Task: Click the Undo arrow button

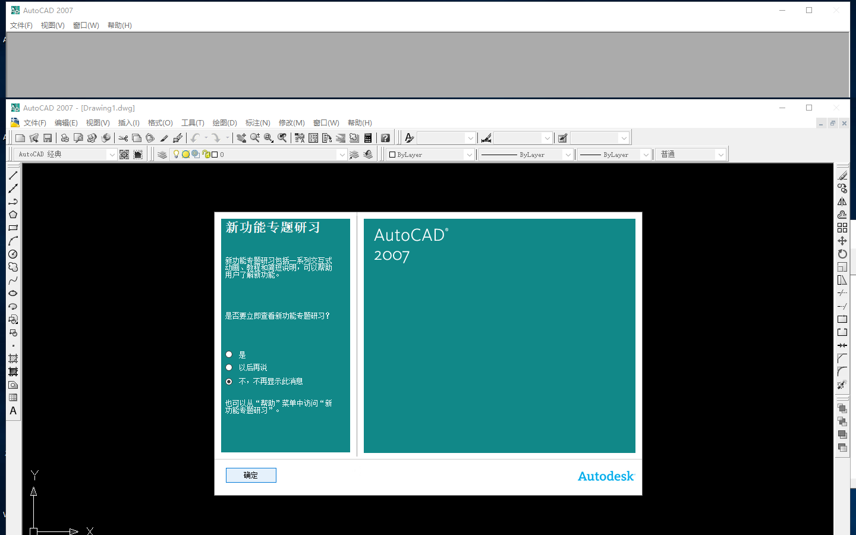Action: (195, 138)
